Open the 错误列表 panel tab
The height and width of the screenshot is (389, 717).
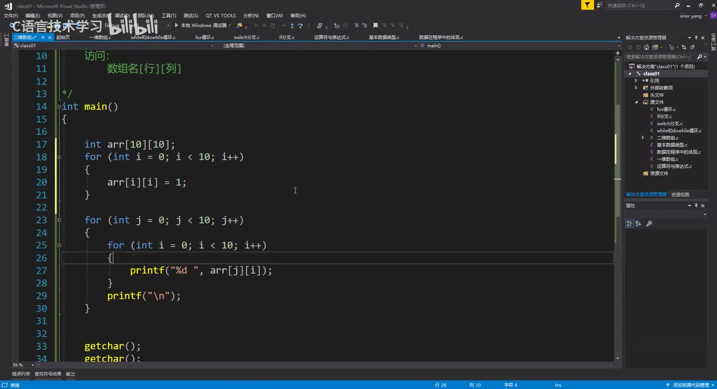pos(21,374)
